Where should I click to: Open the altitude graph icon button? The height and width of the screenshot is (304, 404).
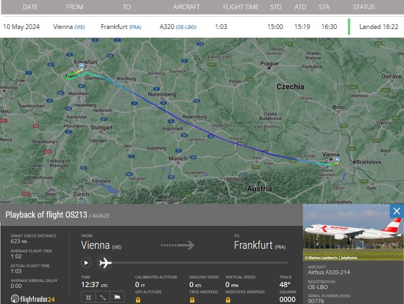[x=117, y=297]
